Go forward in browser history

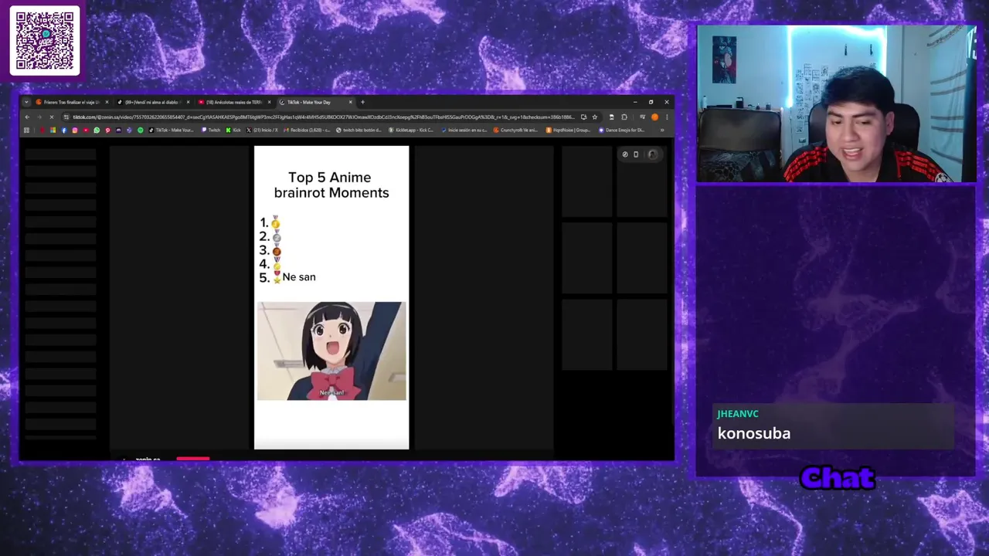(39, 117)
